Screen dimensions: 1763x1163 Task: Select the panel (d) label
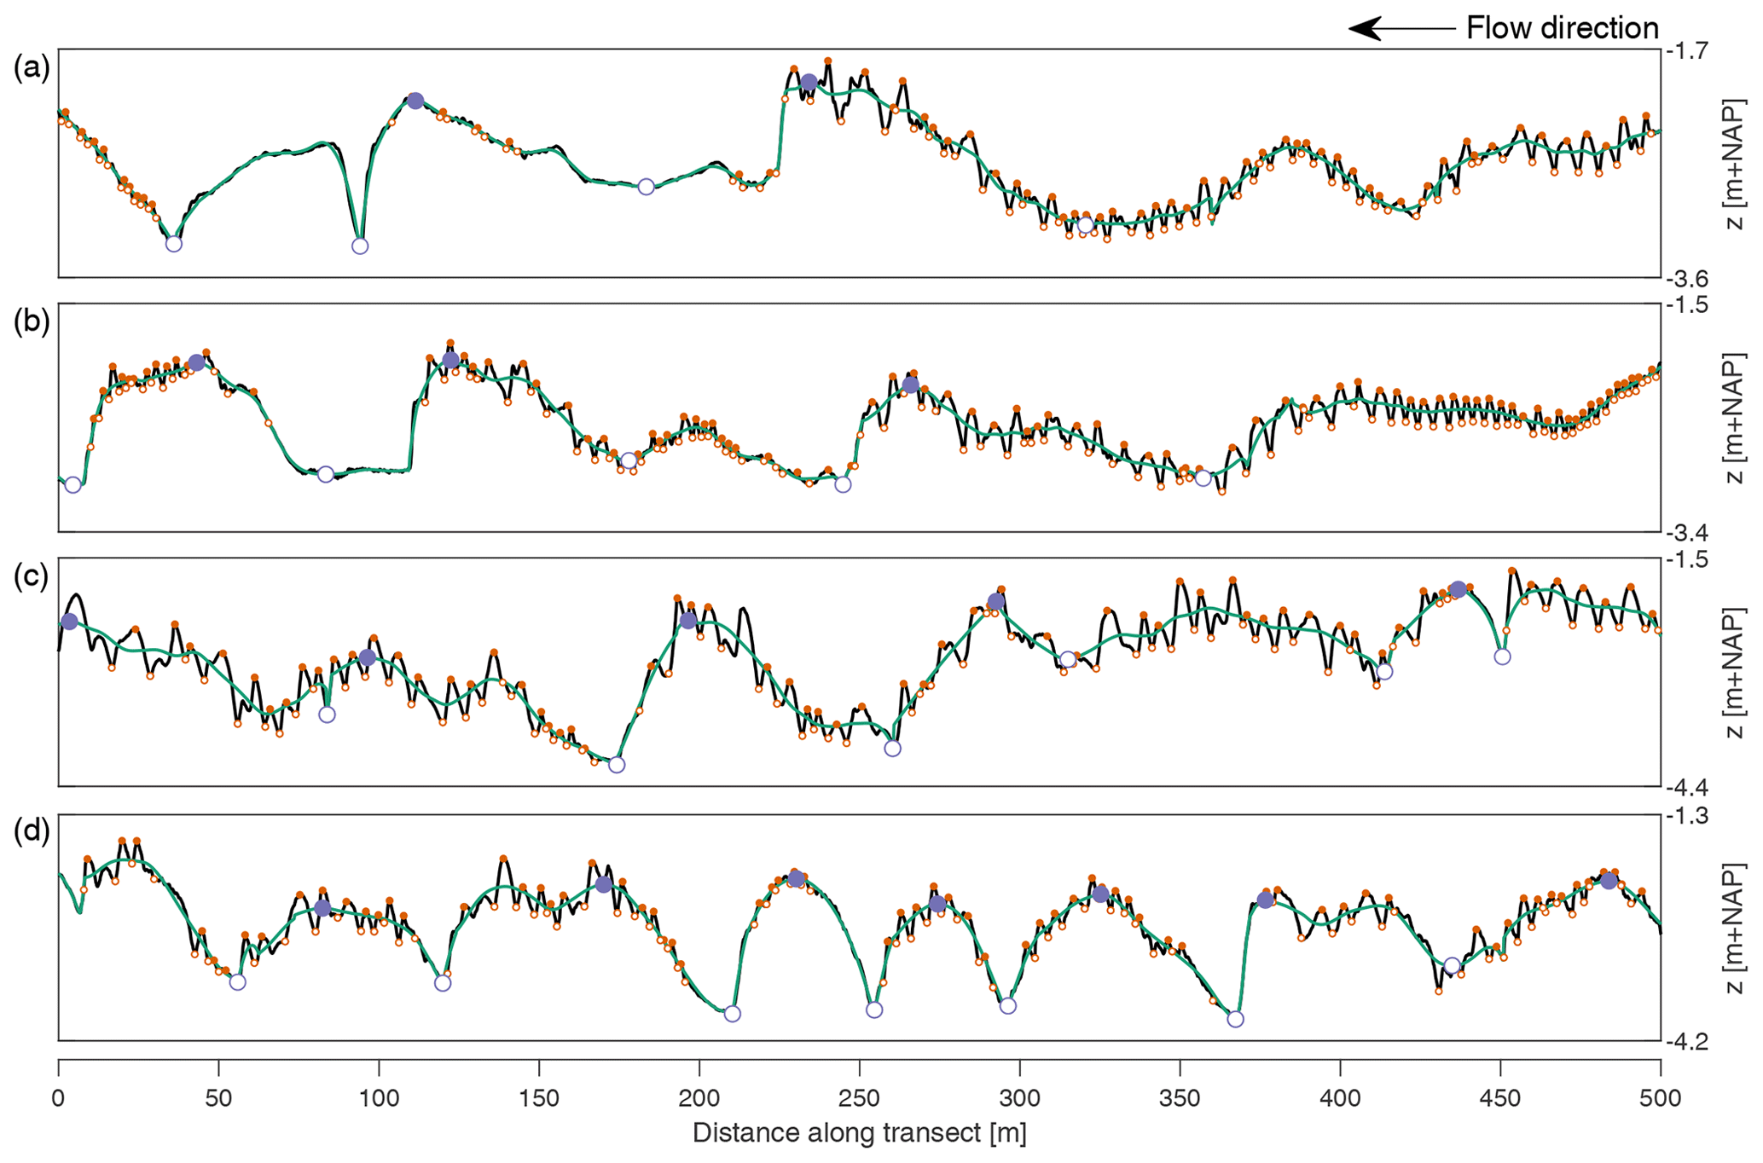pos(32,831)
